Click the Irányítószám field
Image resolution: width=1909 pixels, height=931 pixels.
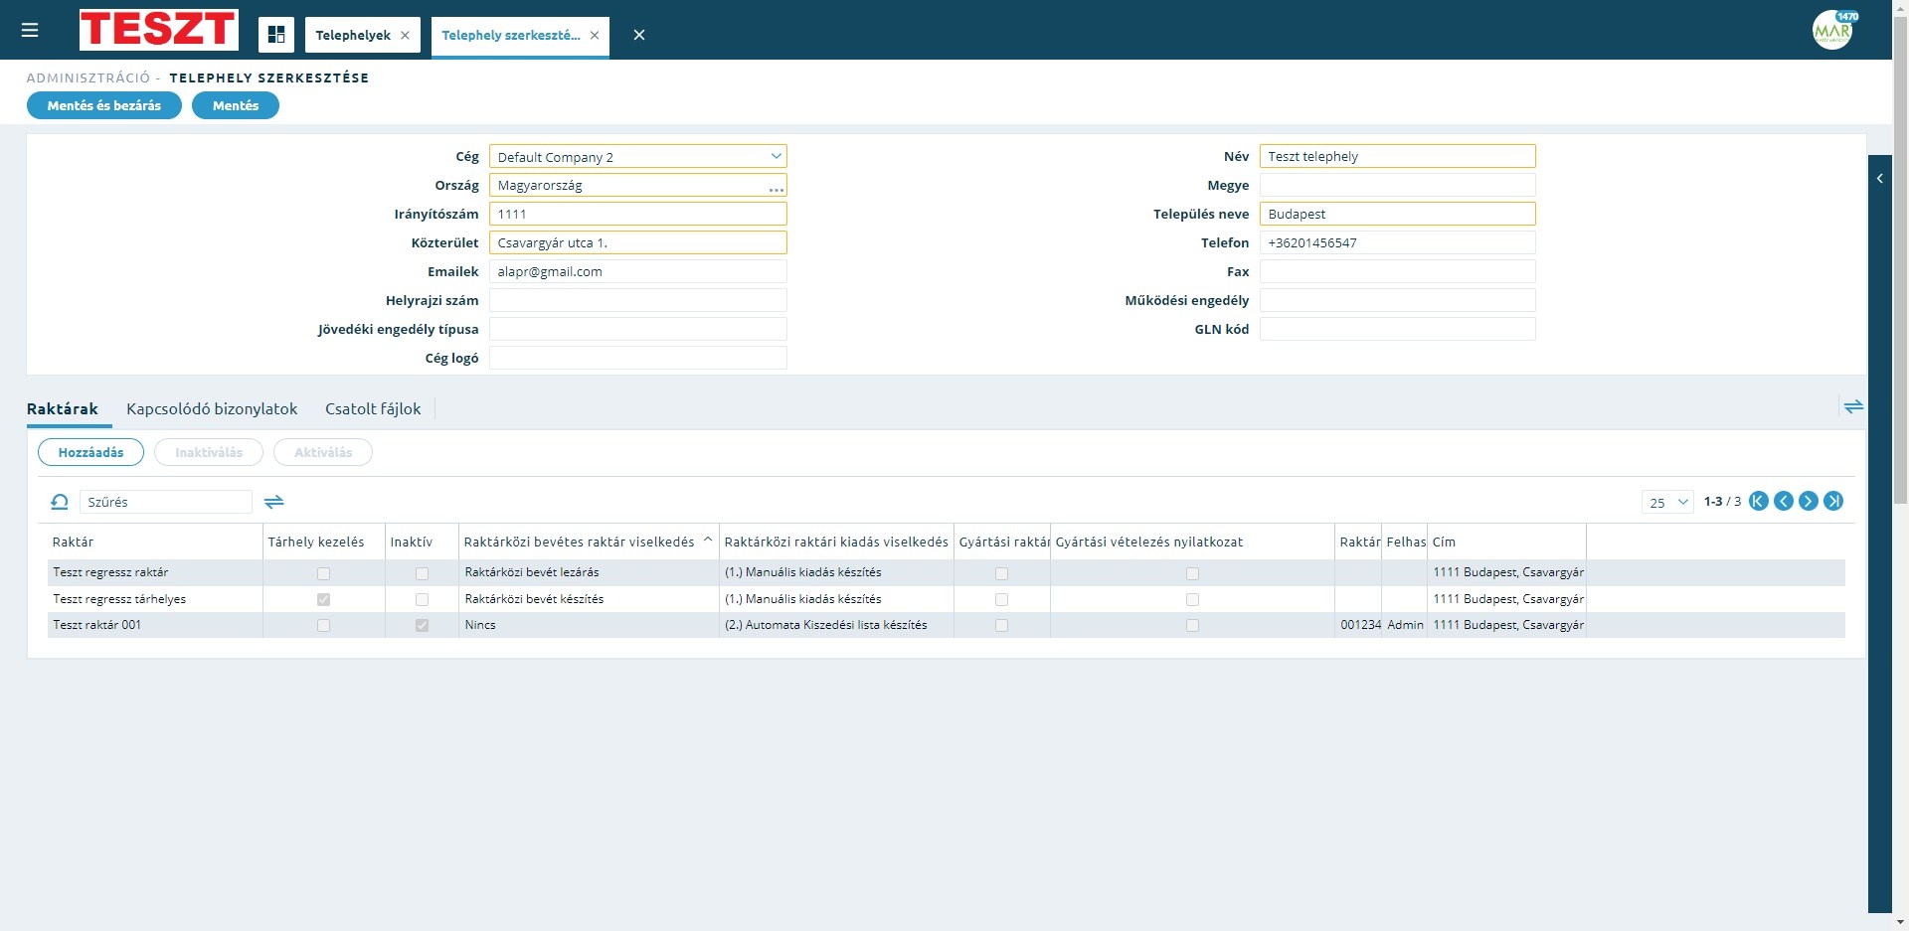[x=637, y=214]
